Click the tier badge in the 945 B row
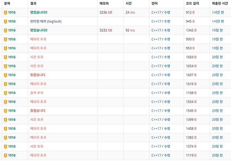Image resolution: width=231 pixels, height=162 pixels. coord(6,22)
